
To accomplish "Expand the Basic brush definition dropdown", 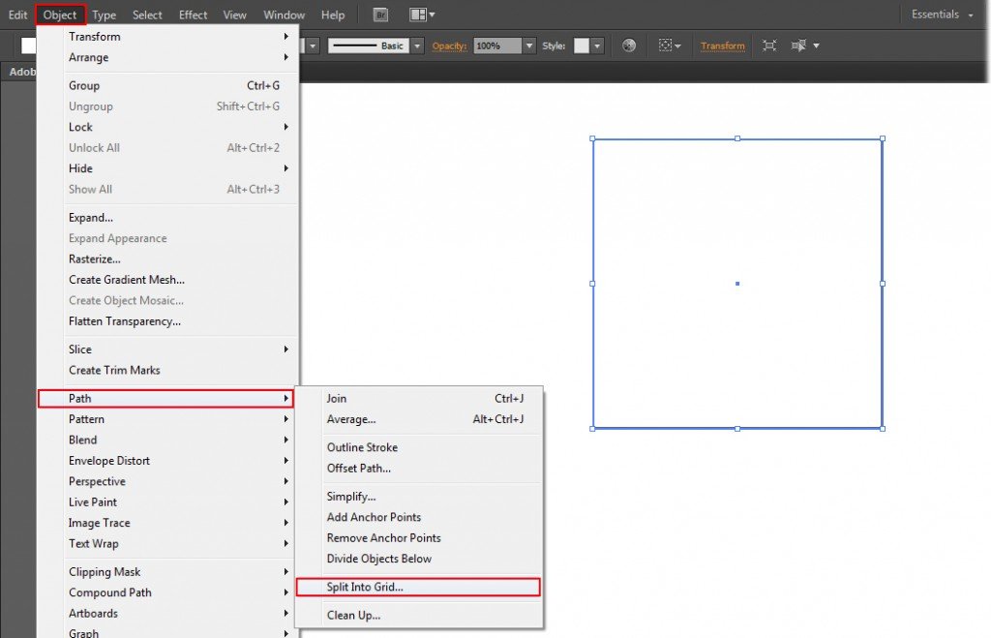I will point(418,45).
